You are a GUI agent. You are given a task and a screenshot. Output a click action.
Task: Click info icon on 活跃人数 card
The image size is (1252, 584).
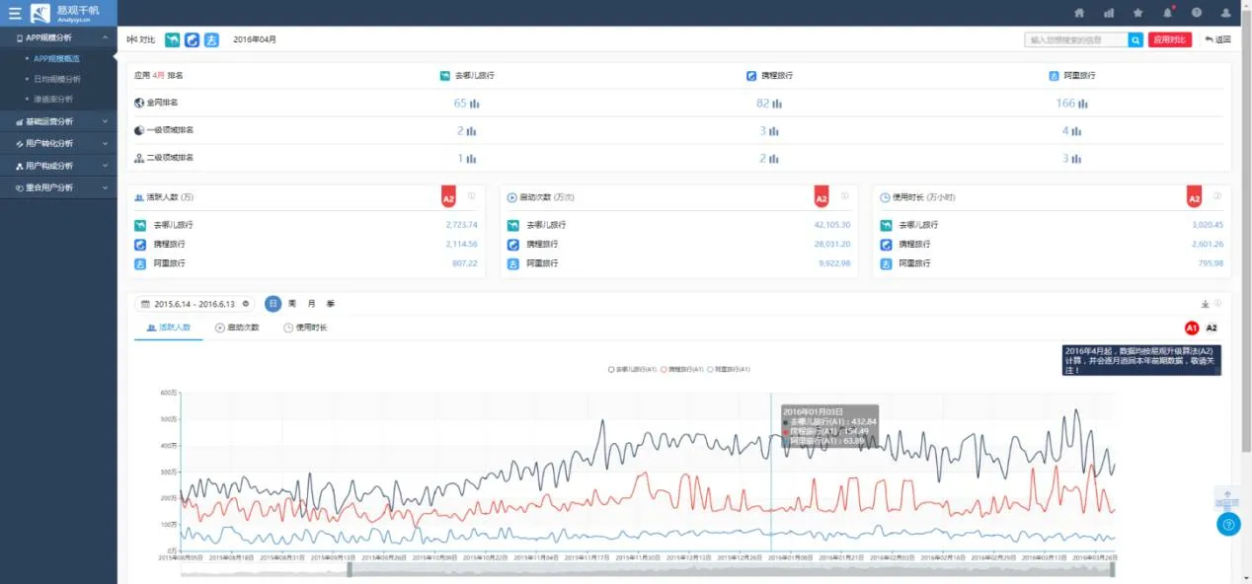[x=472, y=196]
